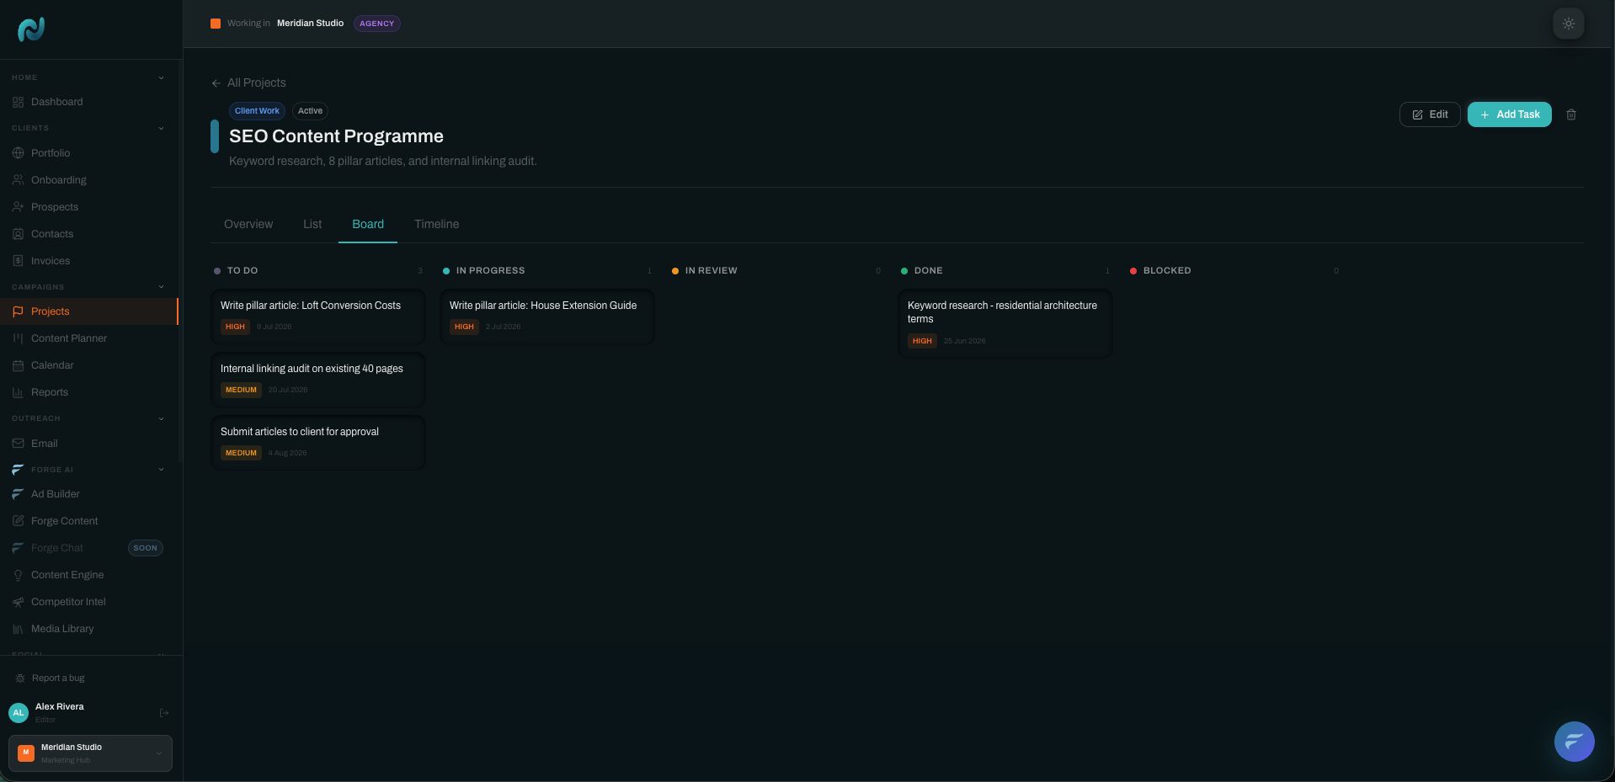Open the Meridian Studio workspace switcher
Viewport: 1615px width, 782px height.
pyautogui.click(x=90, y=753)
